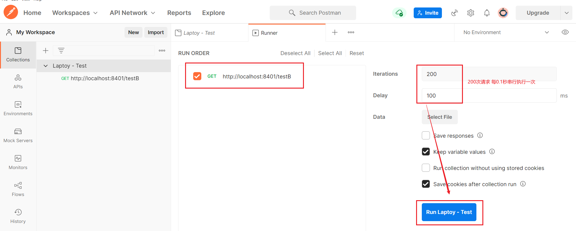Viewport: 576px width, 231px height.
Task: Click the filter icon in collections search
Action: [x=61, y=51]
